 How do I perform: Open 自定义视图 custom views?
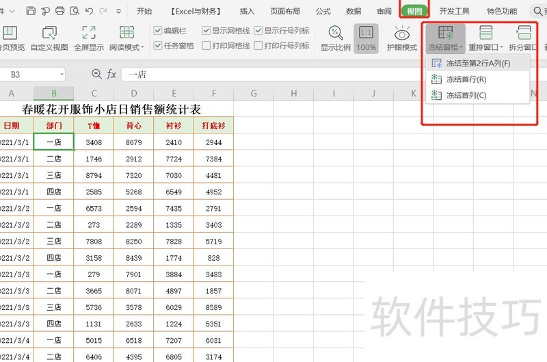point(49,38)
